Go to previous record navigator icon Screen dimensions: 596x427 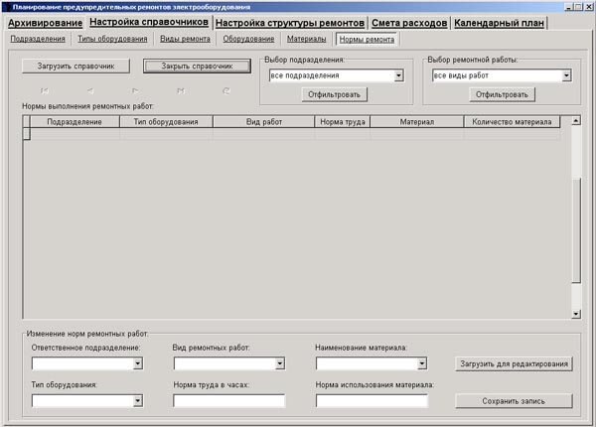90,90
